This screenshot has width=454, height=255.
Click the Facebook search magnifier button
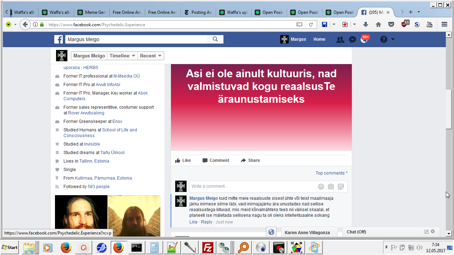(x=215, y=39)
